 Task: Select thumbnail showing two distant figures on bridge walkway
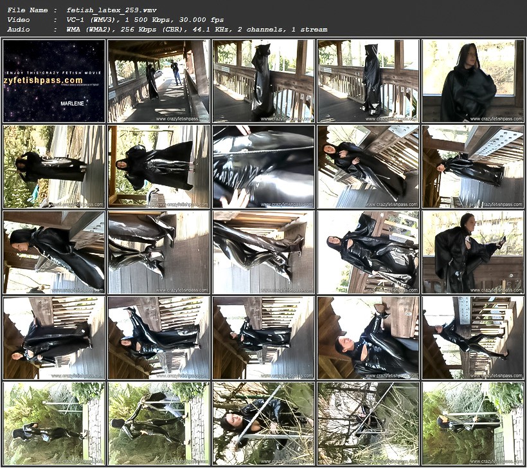point(158,81)
